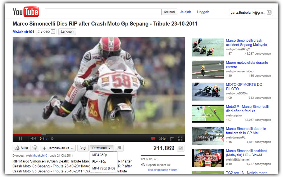
Task: Click the 211,869 view count
Action: click(164, 148)
